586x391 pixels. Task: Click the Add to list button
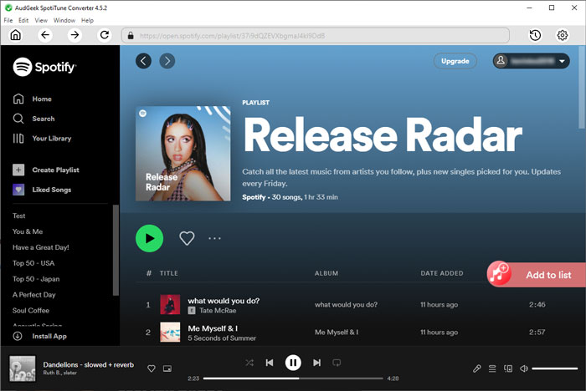point(537,275)
